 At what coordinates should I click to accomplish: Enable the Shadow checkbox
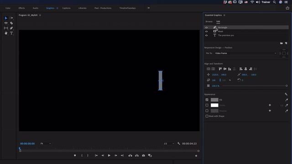(x=207, y=111)
